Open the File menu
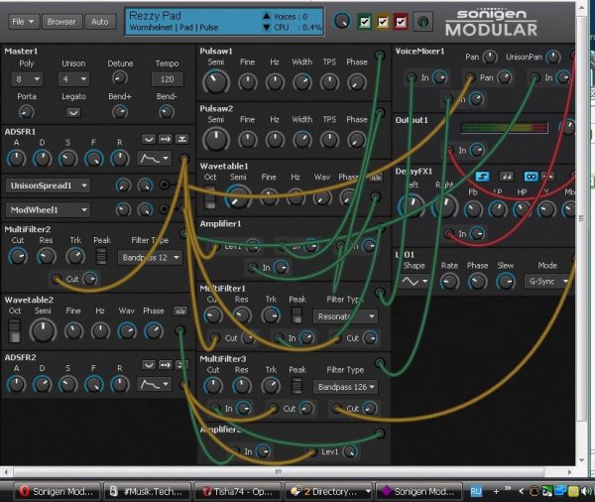595x502 pixels. pyautogui.click(x=23, y=22)
